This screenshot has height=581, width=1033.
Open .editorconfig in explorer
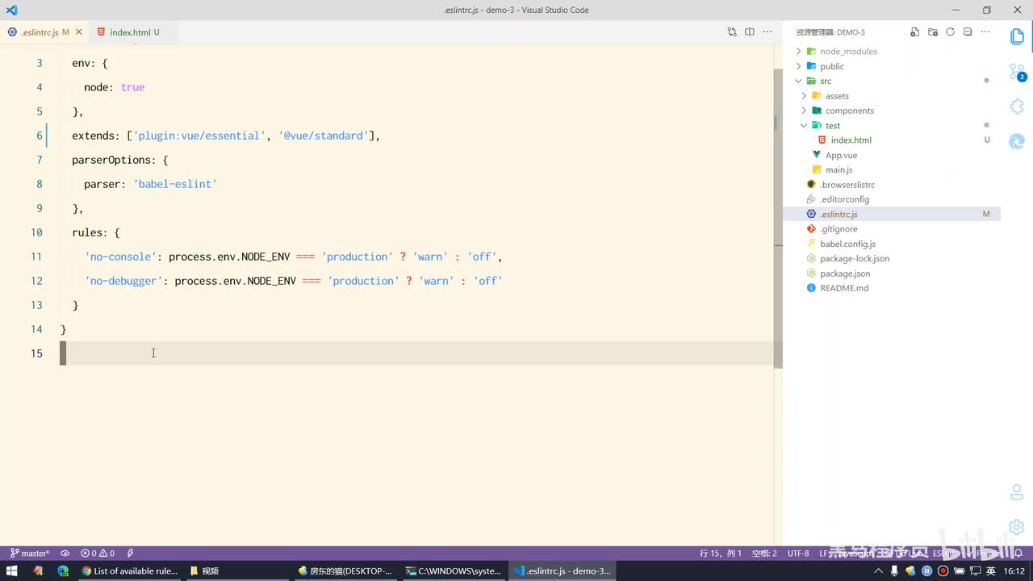(844, 199)
